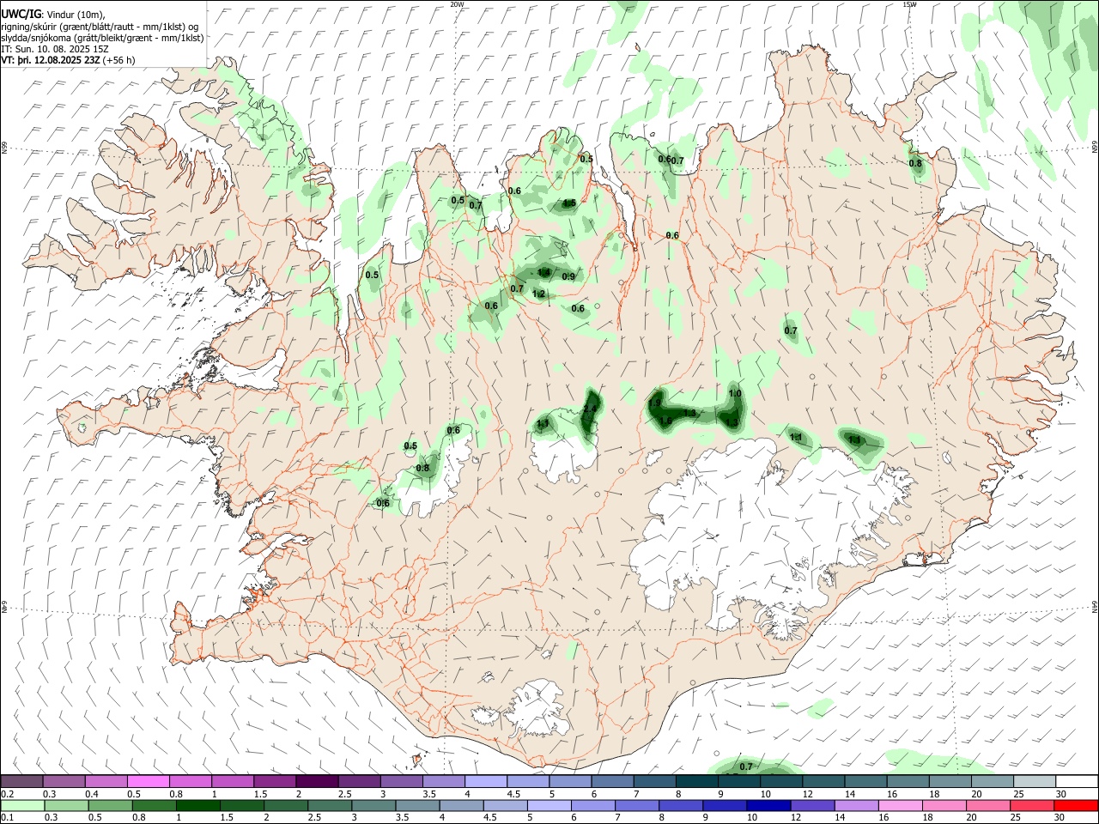Click the 1.2 precipitation value on the map
Screen dimensions: 1099x824
[538, 294]
